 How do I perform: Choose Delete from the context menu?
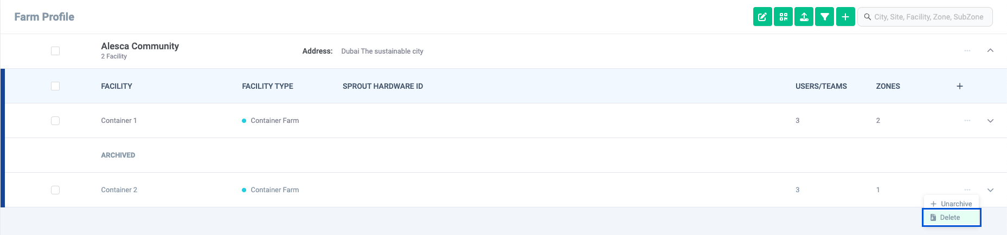click(x=952, y=218)
